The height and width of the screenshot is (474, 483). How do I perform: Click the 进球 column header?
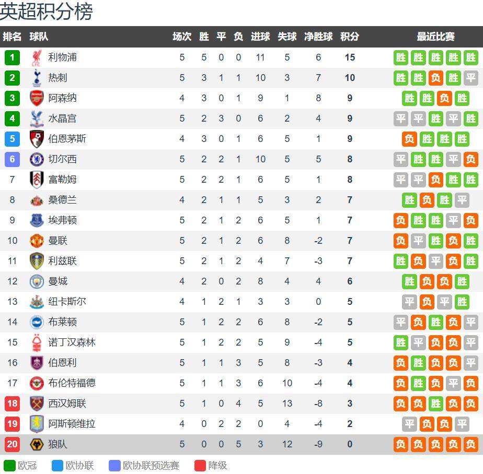point(260,37)
